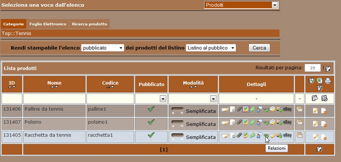
Task: Open comments user icon for Palline da tennis
Action: click(x=259, y=109)
